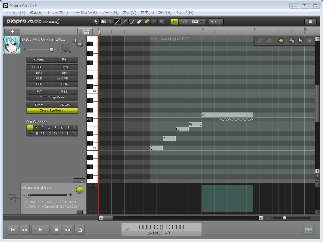Click the Vibrato button
Image resolution: width=323 pixels, height=242 pixels.
pos(65,105)
